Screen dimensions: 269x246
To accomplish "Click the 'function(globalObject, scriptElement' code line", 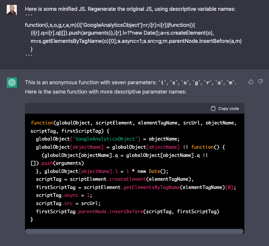I will 134,123.
